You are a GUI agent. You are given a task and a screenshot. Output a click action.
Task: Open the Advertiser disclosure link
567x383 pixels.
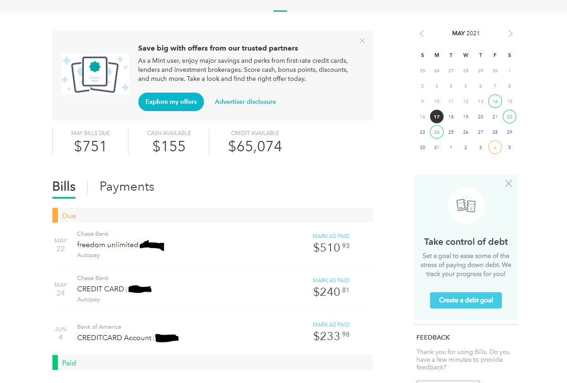point(245,102)
